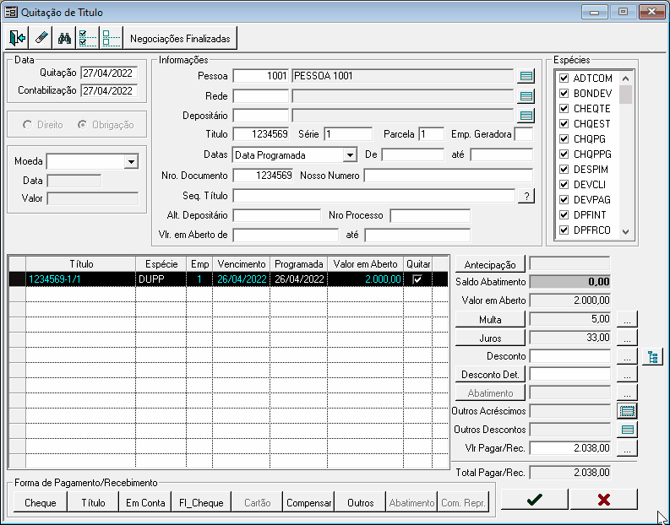The height and width of the screenshot is (525, 670).
Task: Toggle CHEQTE espécie checkbox
Action: tap(564, 108)
